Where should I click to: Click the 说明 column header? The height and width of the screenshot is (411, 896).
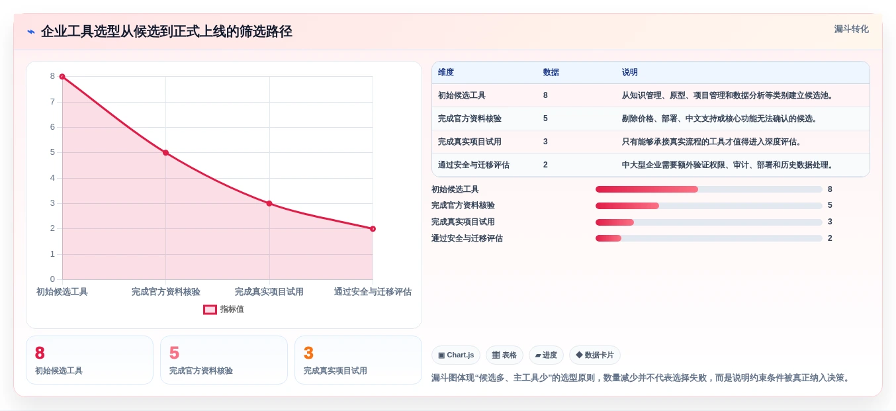(630, 73)
